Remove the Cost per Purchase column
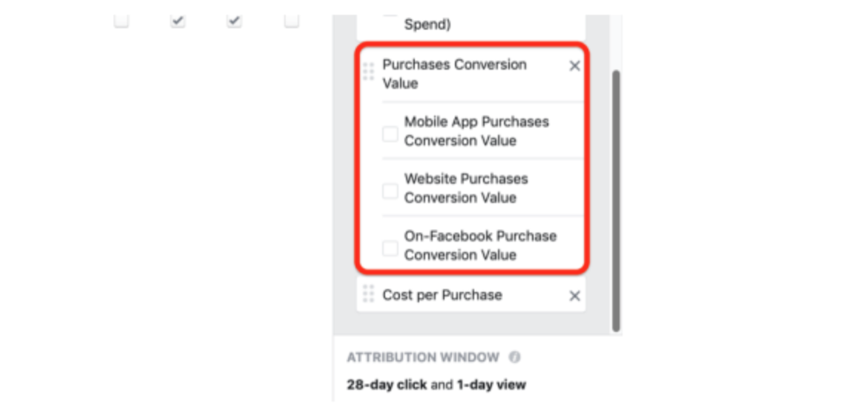The width and height of the screenshot is (846, 409). (574, 296)
